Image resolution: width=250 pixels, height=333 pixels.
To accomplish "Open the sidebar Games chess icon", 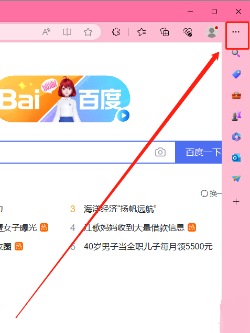I will coord(236,116).
